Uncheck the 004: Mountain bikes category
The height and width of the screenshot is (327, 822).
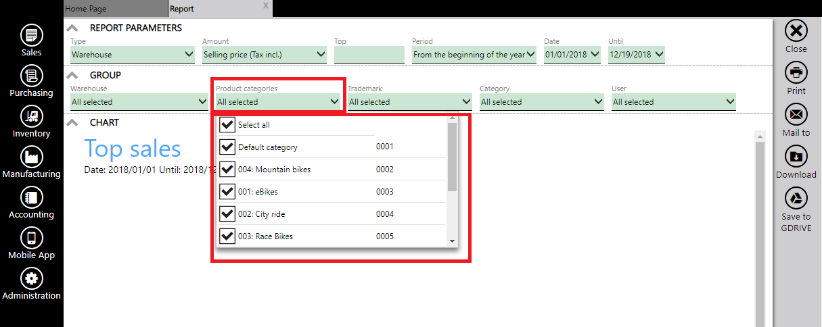point(227,170)
